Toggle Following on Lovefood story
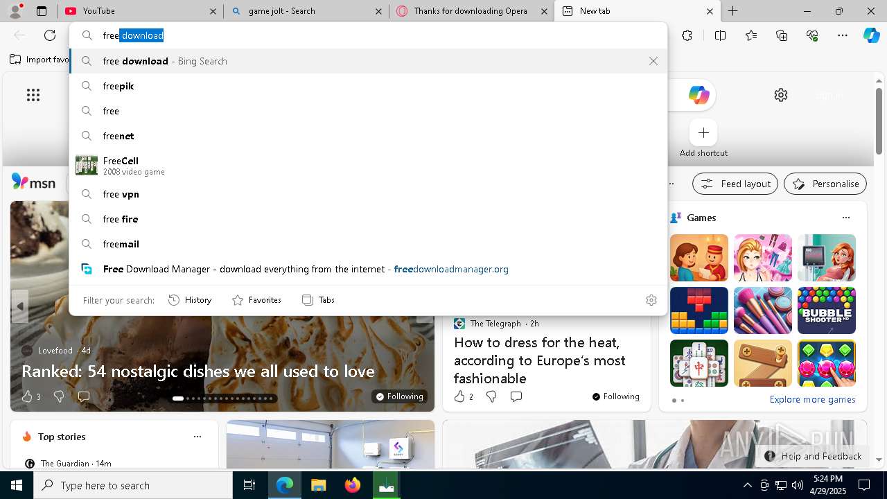 (x=399, y=396)
